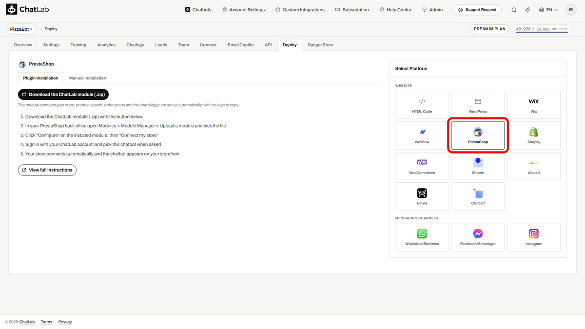The height and width of the screenshot is (329, 585).
Task: Select the Webflow platform card
Action: [x=422, y=135]
